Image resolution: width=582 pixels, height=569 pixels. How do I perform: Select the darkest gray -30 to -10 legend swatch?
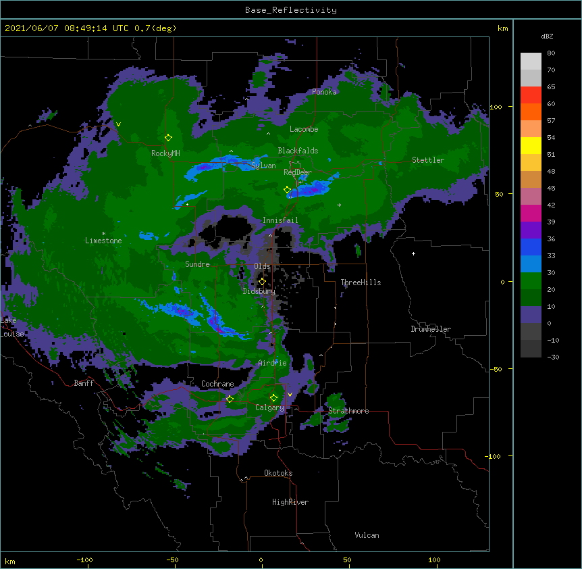(531, 349)
